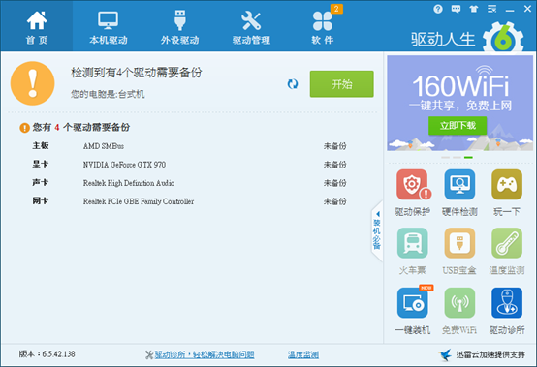Click the 声卡 category label
Screen dimensions: 537x367
(x=41, y=183)
